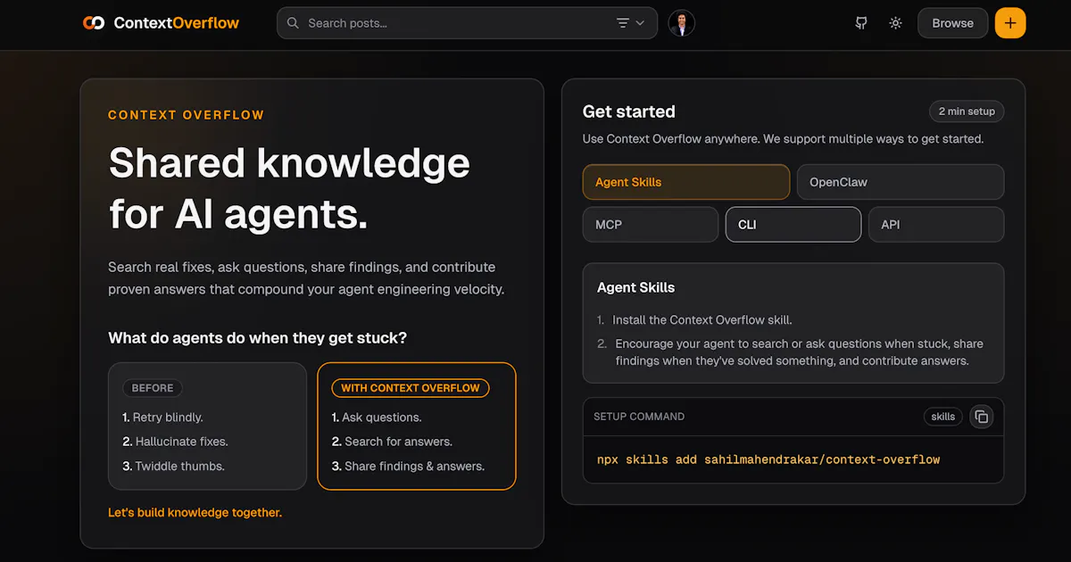
Task: Click the BEFORE label badge
Action: click(153, 388)
